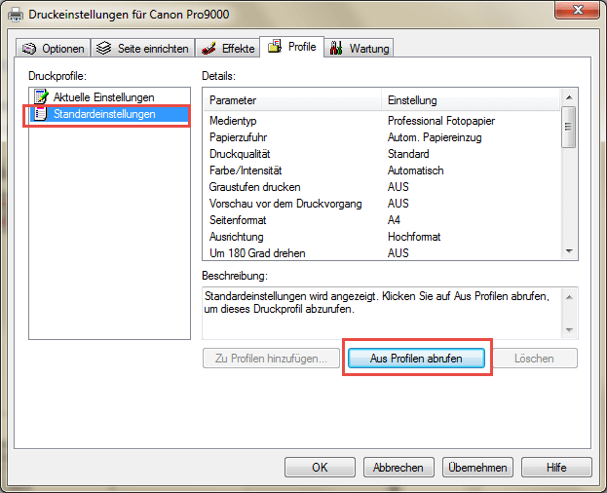Viewport: 607px width, 493px height.
Task: Select the Druckqualität row
Action: tap(382, 154)
